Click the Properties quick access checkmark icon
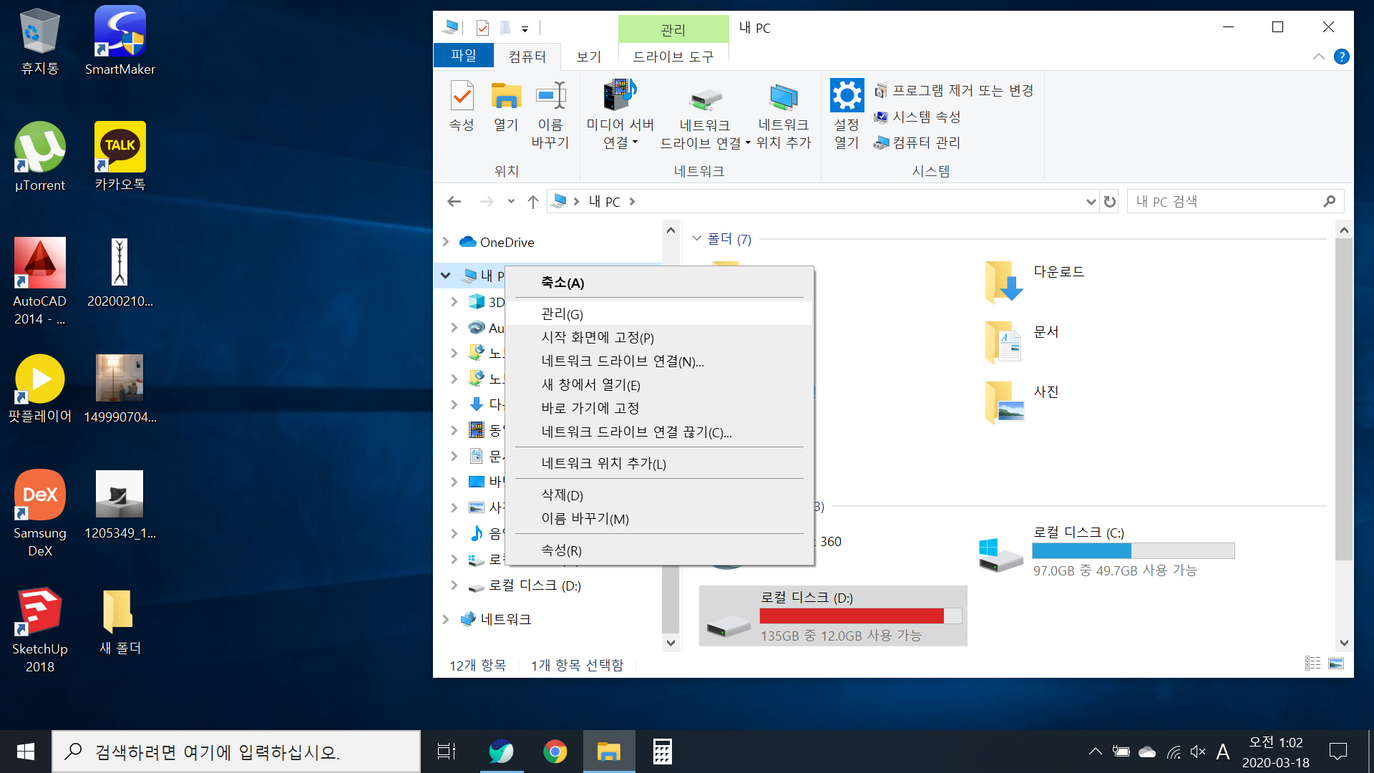Viewport: 1374px width, 773px height. [x=482, y=28]
